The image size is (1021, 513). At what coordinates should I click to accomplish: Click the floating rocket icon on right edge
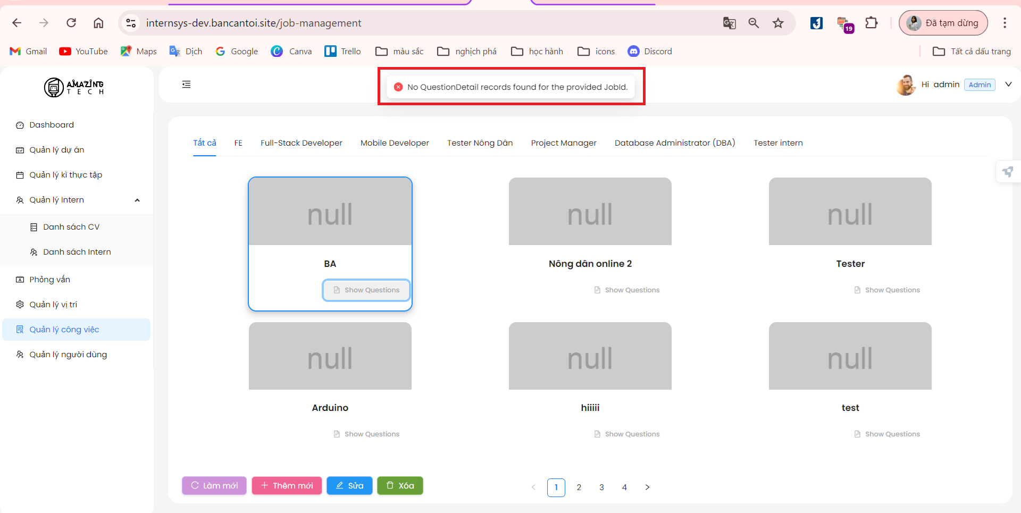[x=1008, y=172]
